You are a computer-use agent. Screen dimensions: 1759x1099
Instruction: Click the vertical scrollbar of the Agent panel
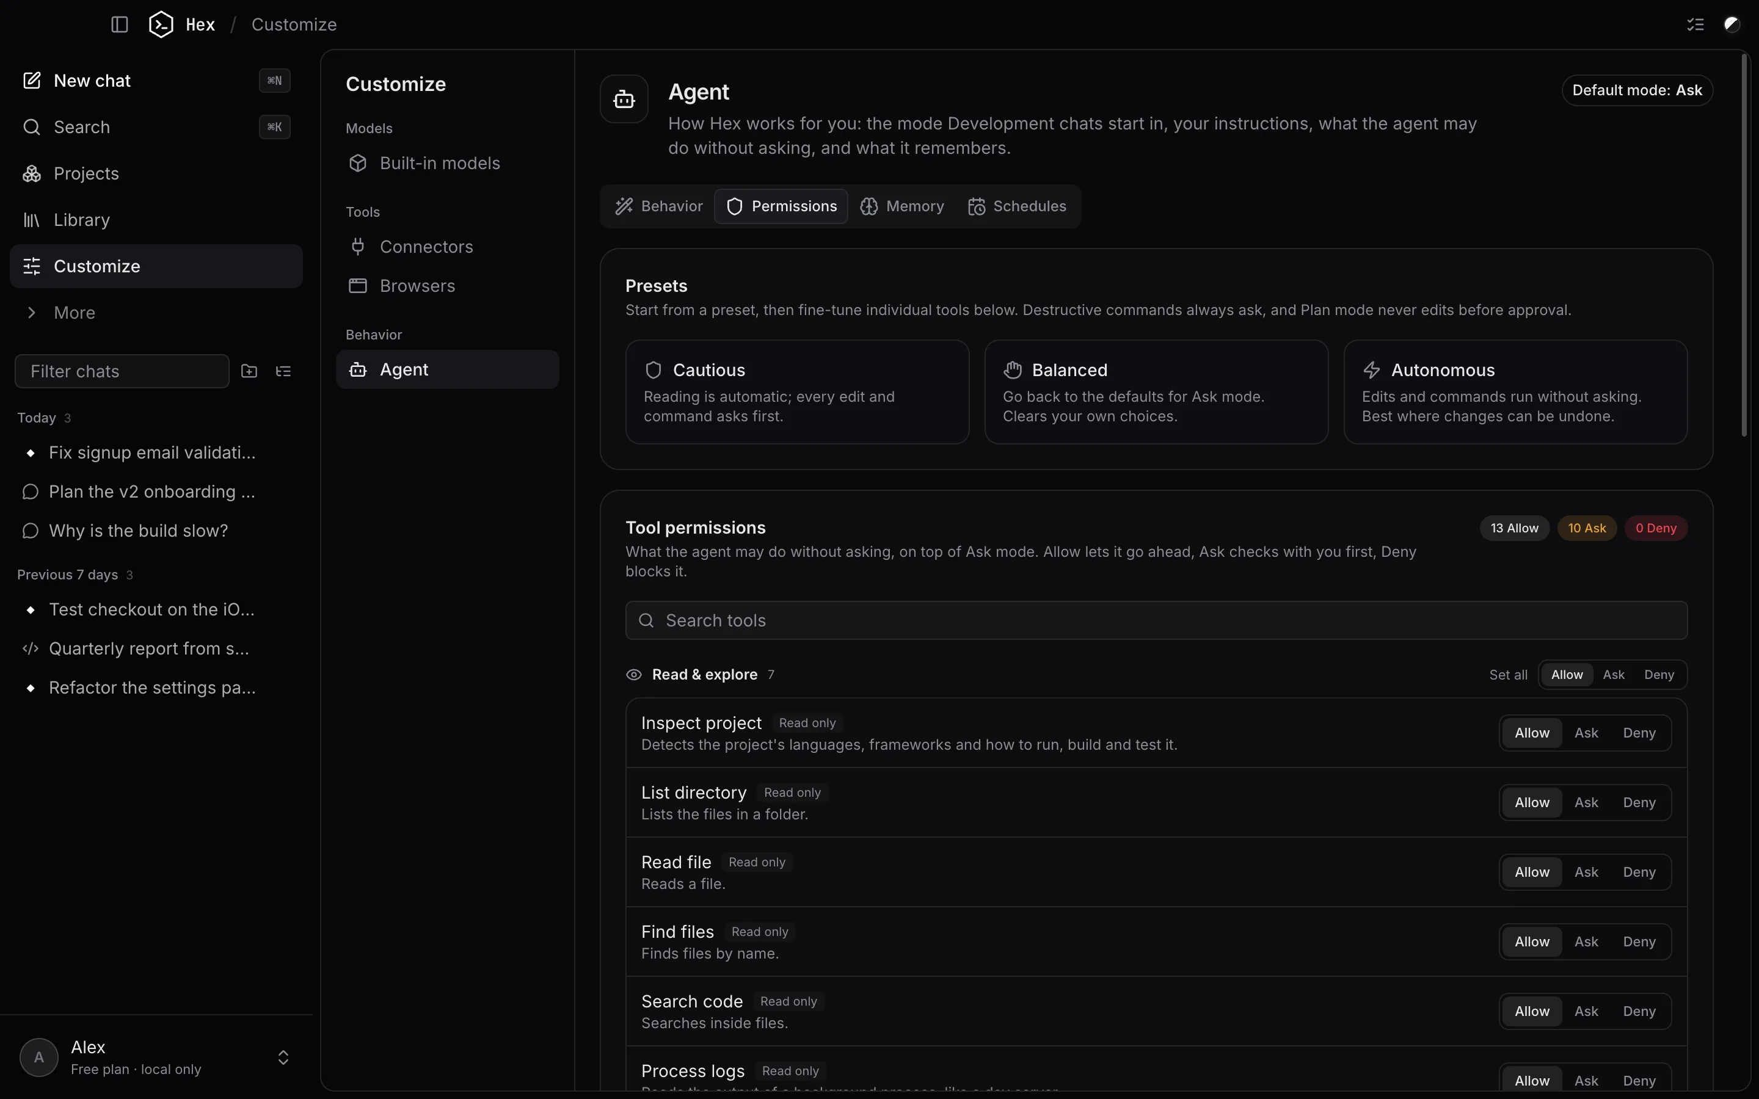(1744, 245)
